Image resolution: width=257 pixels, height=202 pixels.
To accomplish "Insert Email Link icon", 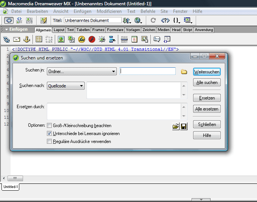I will tap(17, 39).
